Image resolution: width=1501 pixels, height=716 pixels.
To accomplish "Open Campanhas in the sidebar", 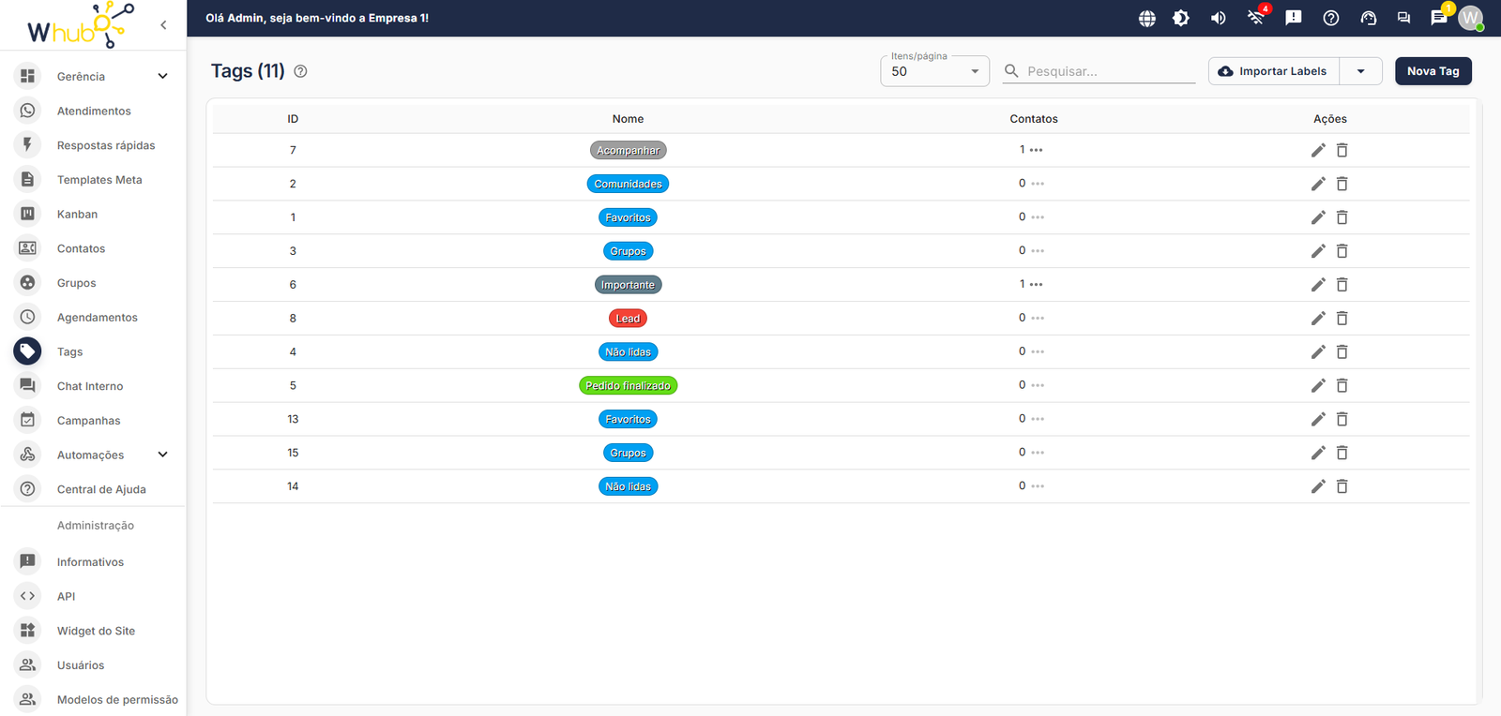I will (94, 421).
